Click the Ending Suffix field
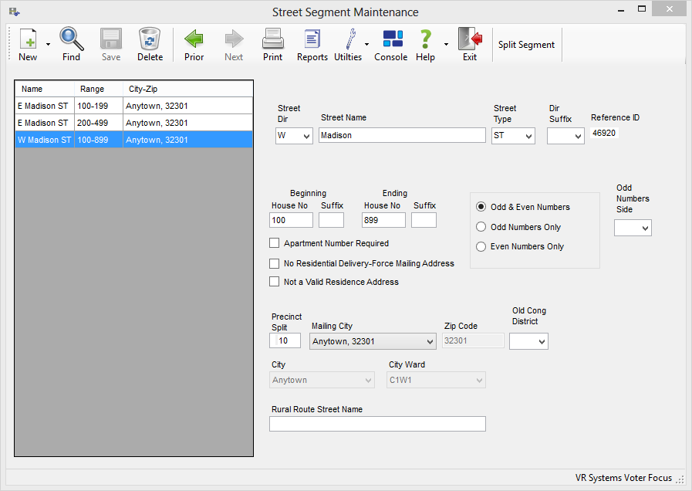The width and height of the screenshot is (692, 491). [424, 220]
